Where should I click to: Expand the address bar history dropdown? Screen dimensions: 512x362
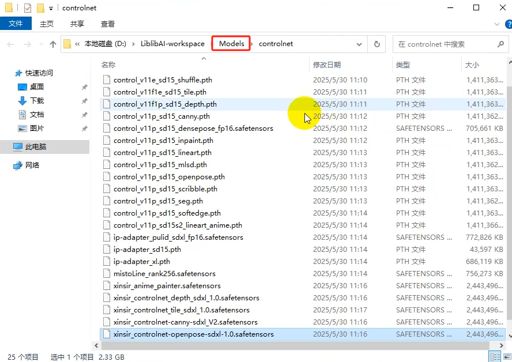coord(359,44)
